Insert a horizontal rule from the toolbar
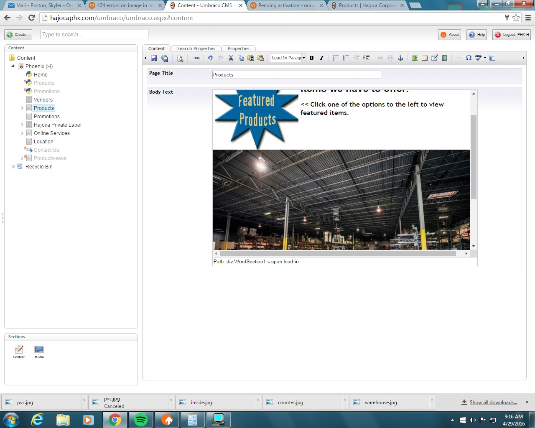Viewport: 535px width, 428px height. [459, 58]
